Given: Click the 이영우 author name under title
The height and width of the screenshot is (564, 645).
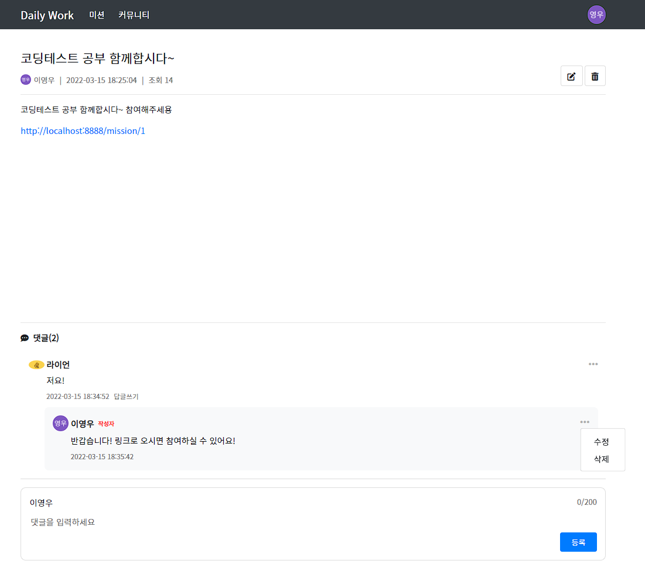Looking at the screenshot, I should (x=44, y=80).
